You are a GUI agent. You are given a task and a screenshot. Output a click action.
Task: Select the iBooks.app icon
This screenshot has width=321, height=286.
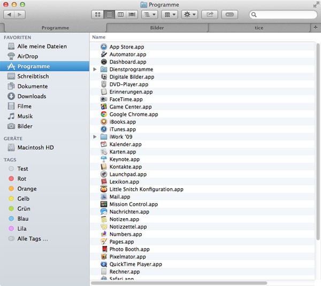(x=104, y=122)
